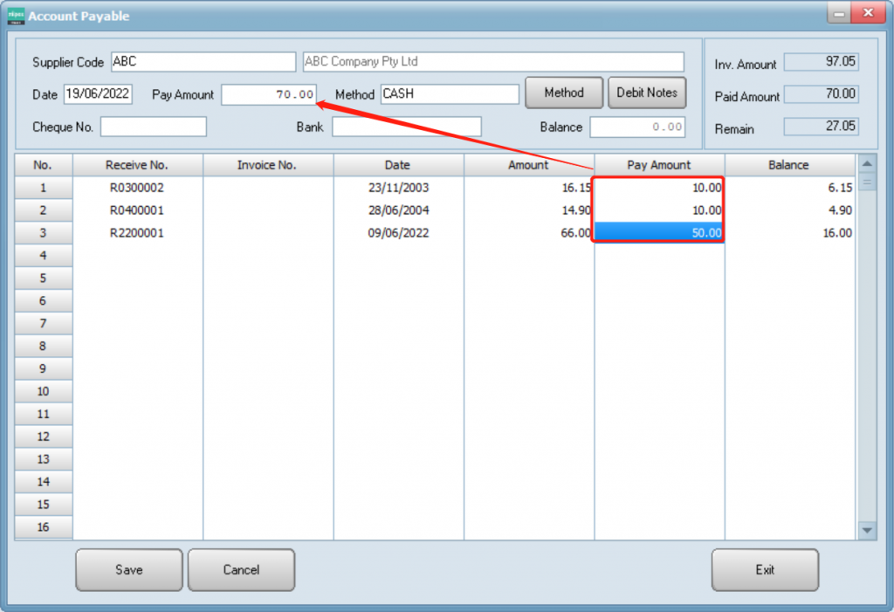This screenshot has height=612, width=894.
Task: Open the payment Method button
Action: pos(564,93)
